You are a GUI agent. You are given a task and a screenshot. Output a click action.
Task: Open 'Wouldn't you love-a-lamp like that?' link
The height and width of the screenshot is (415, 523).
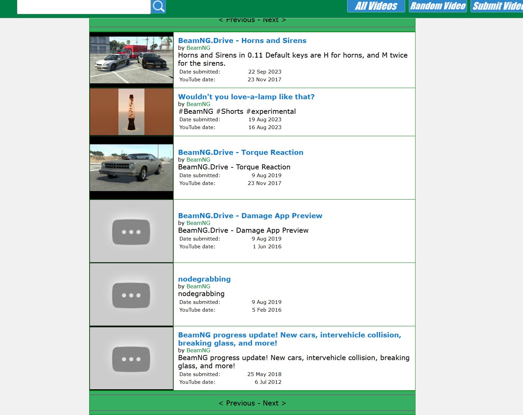[246, 97]
